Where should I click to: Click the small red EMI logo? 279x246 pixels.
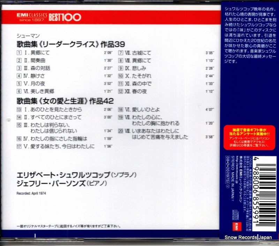[x=237, y=226]
